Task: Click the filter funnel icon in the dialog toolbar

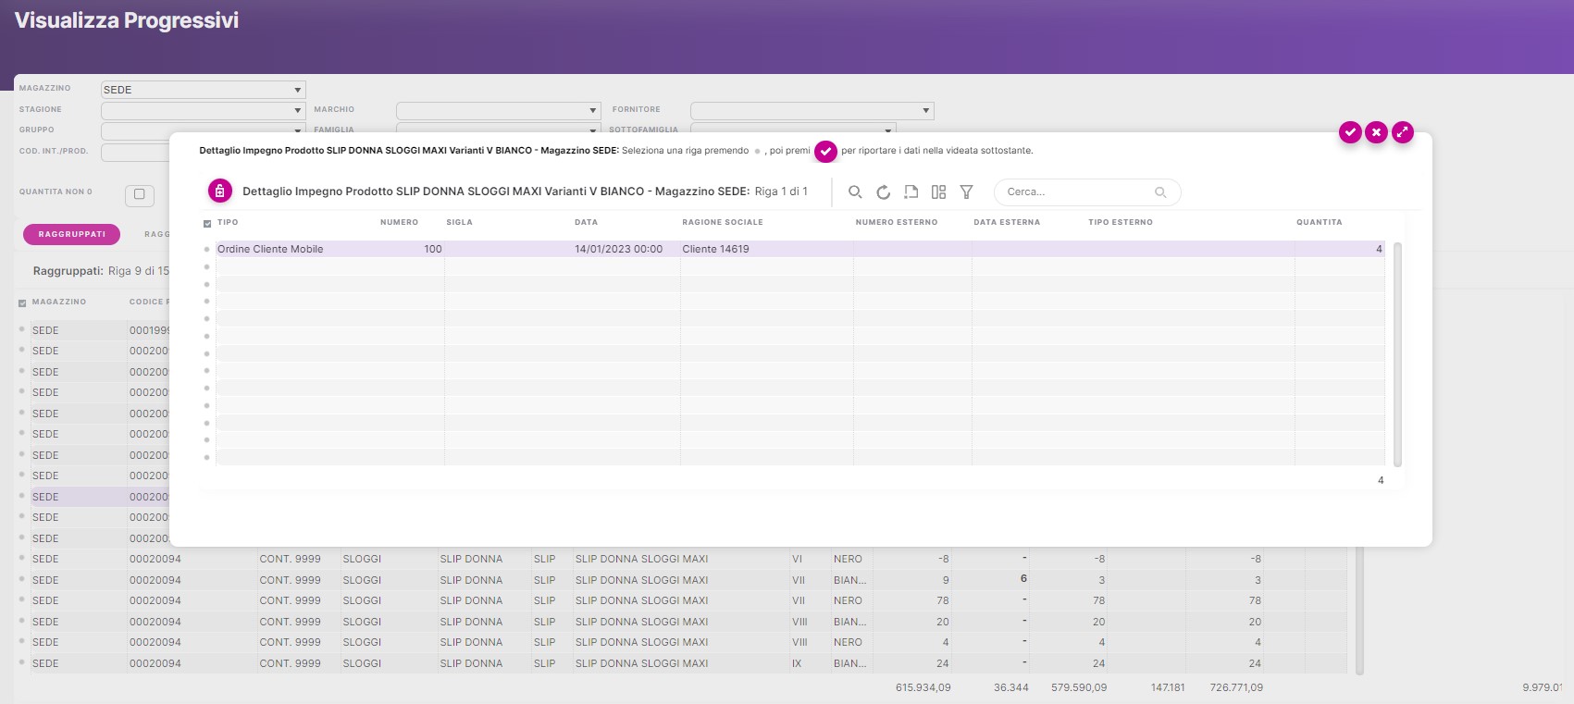Action: click(966, 191)
